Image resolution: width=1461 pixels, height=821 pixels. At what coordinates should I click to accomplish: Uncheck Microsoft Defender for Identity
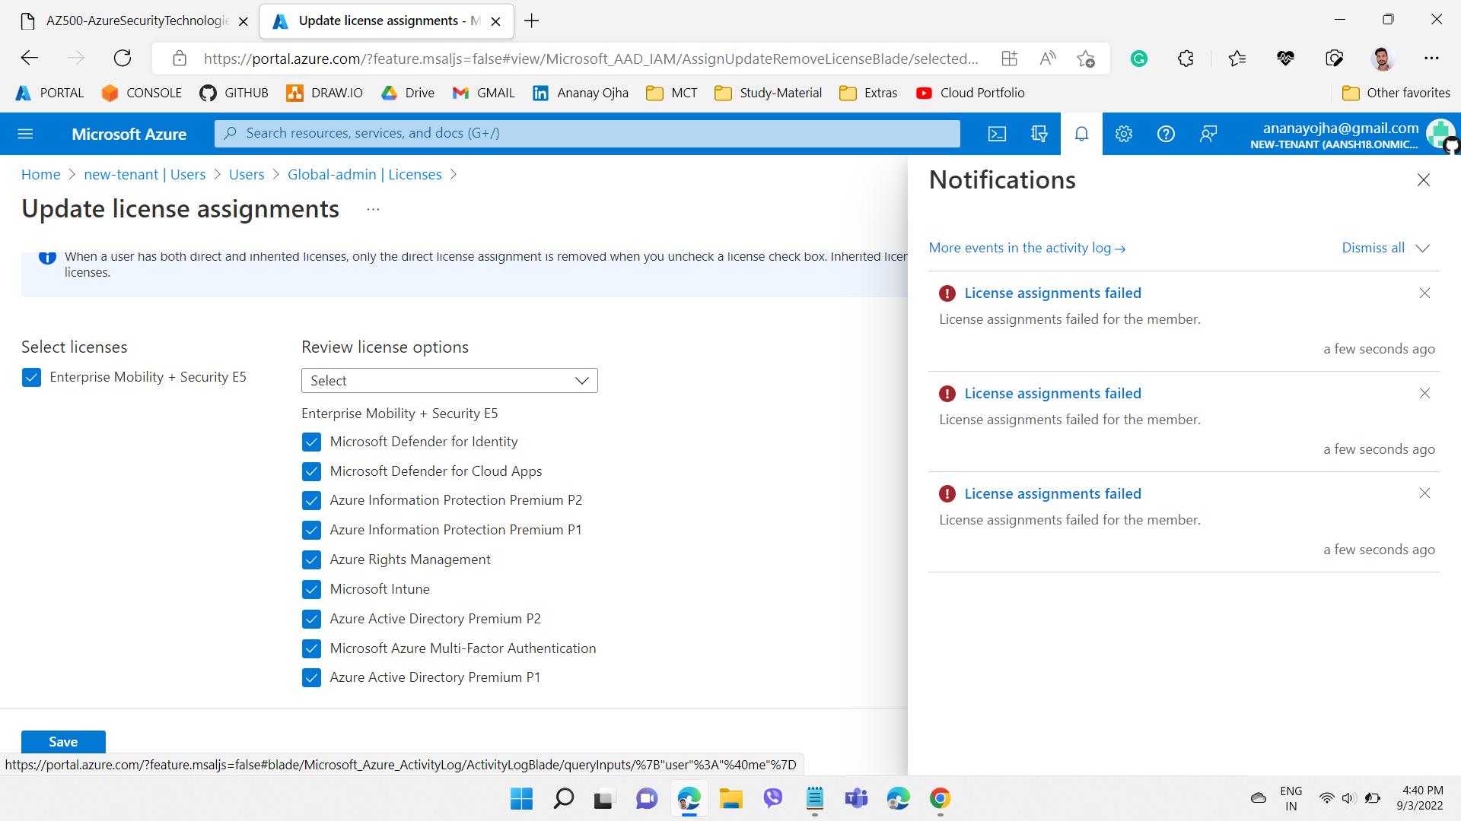pyautogui.click(x=311, y=442)
